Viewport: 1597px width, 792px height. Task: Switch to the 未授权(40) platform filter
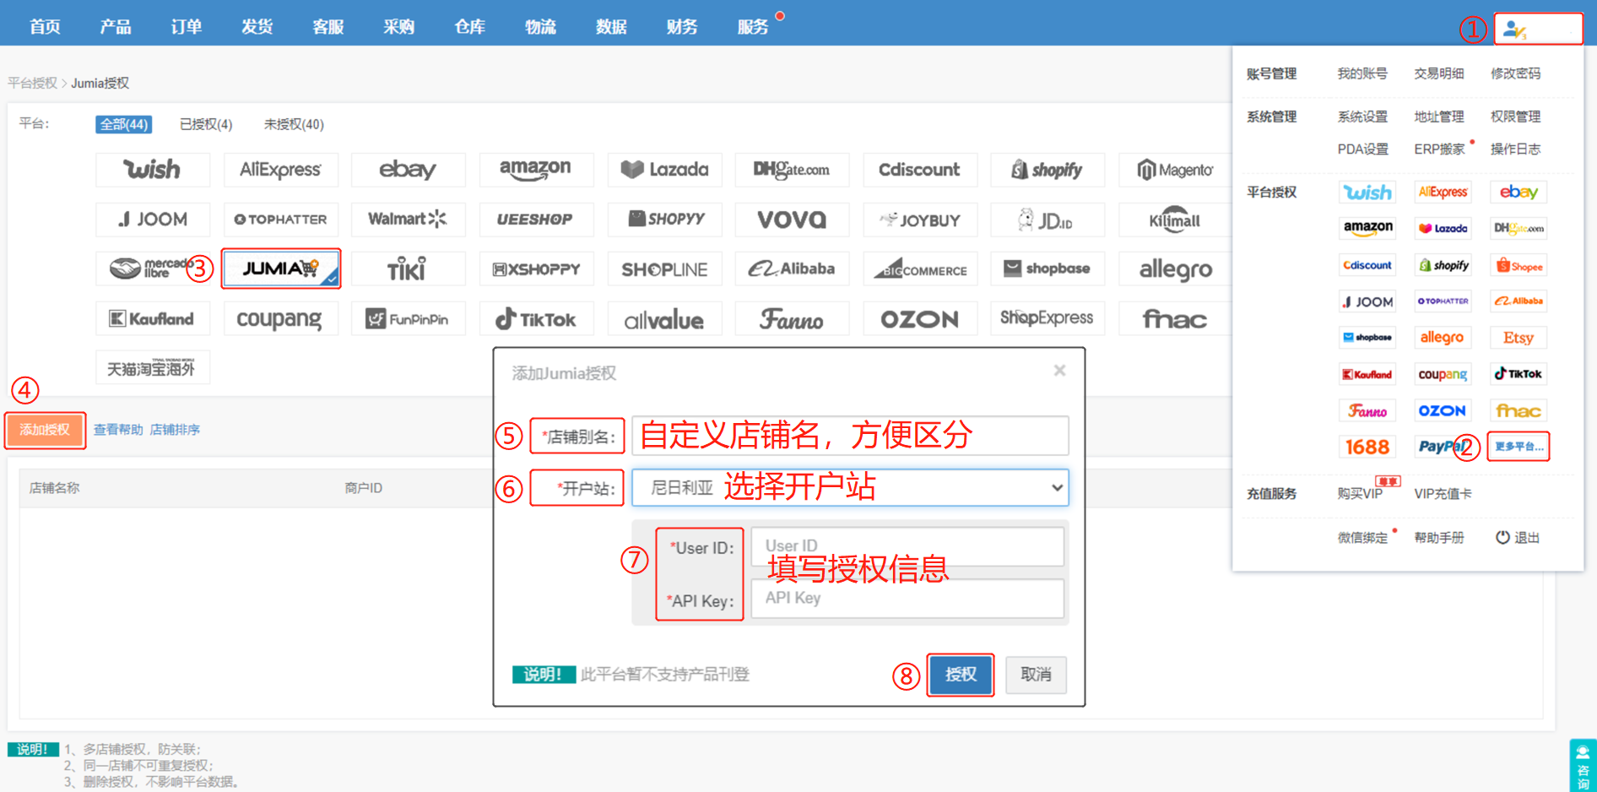[x=294, y=124]
